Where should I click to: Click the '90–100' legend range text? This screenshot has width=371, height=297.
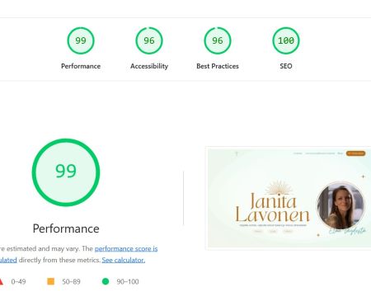128,281
